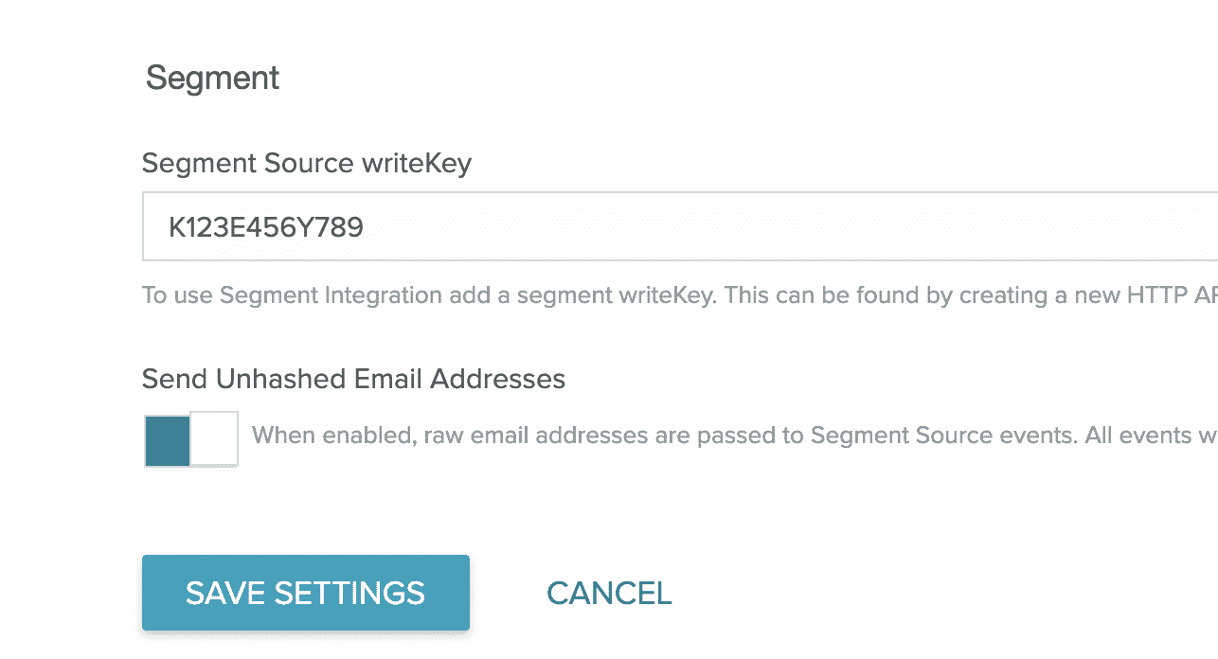Click the Send Unhashed Email Addresses label
This screenshot has height=659, width=1218.
pyautogui.click(x=353, y=380)
